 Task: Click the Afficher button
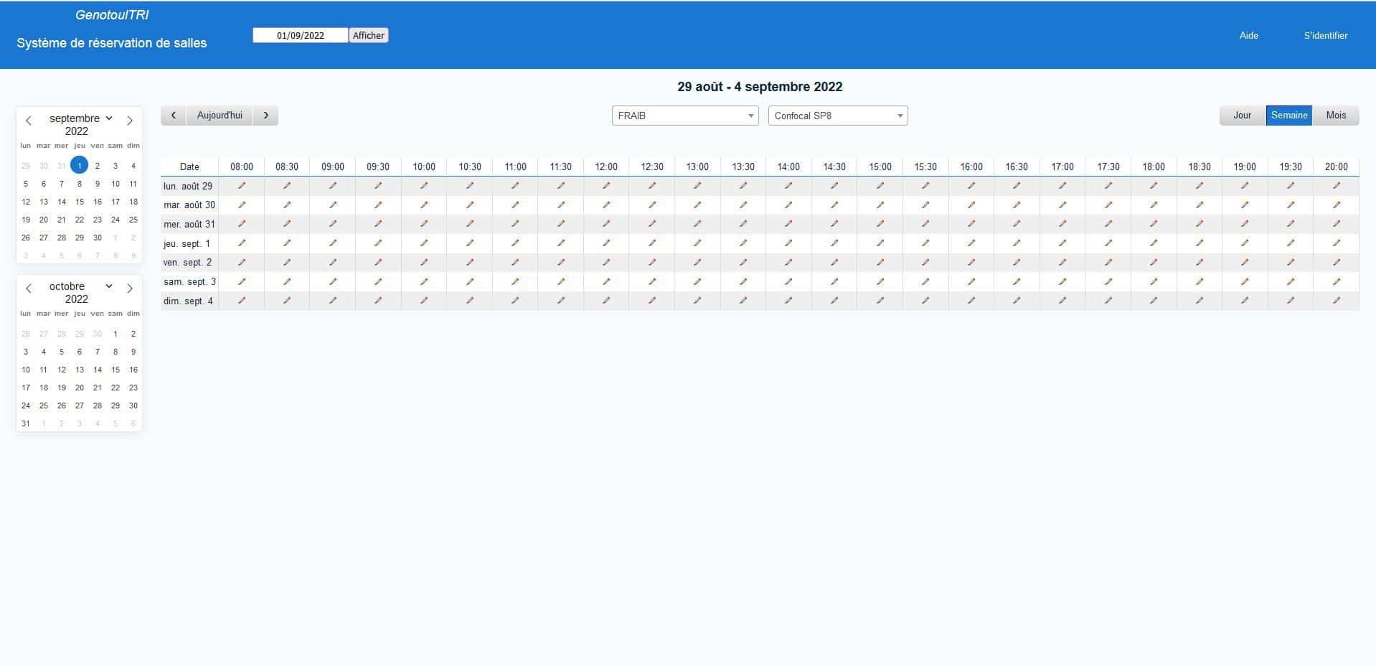[369, 35]
